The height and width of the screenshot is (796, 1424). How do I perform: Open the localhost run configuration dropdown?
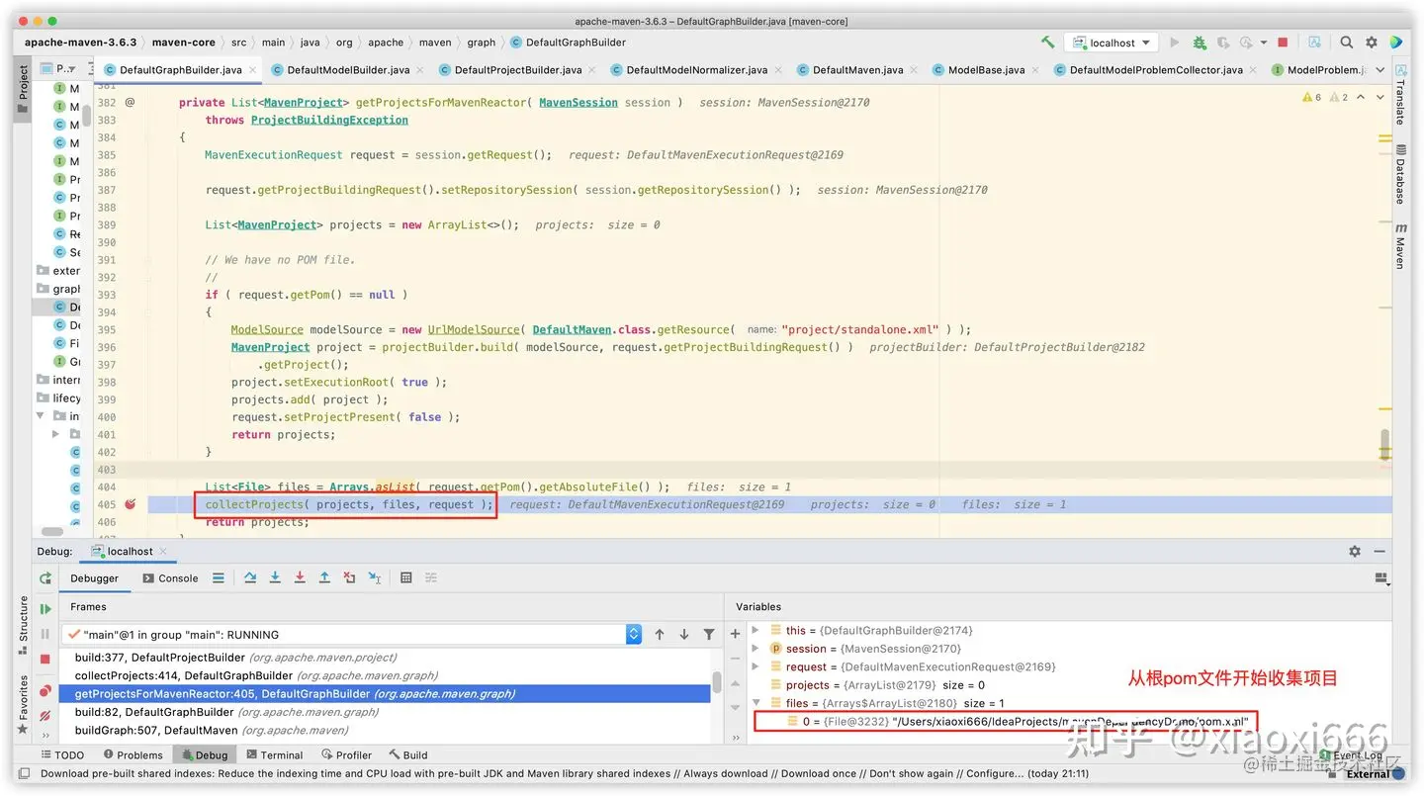pos(1112,43)
